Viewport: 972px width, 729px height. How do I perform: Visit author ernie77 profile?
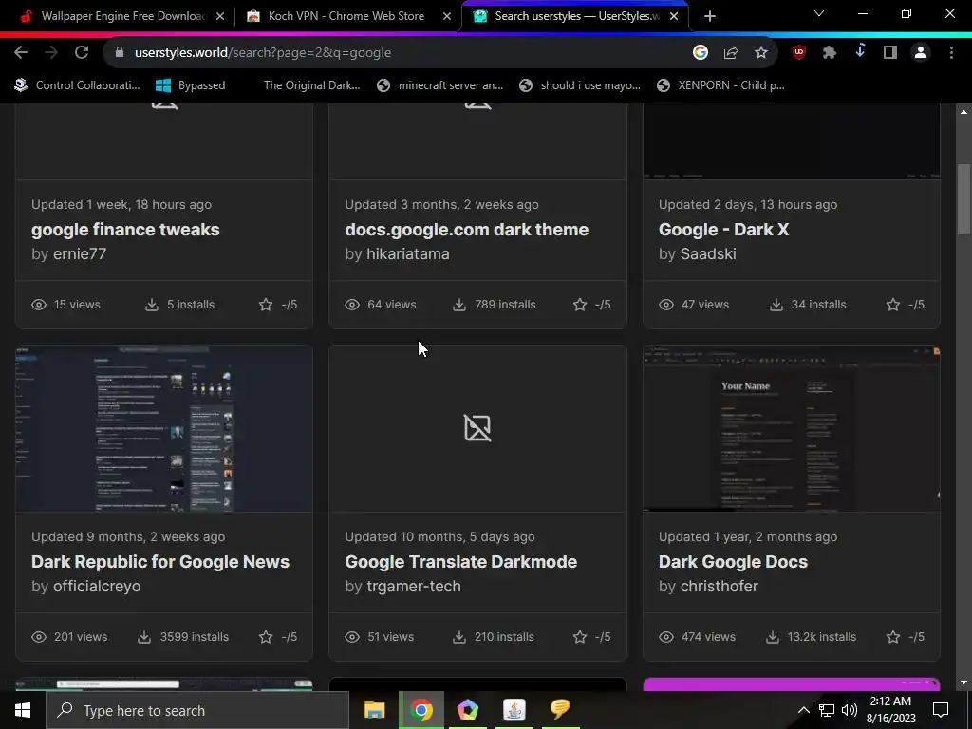click(80, 254)
